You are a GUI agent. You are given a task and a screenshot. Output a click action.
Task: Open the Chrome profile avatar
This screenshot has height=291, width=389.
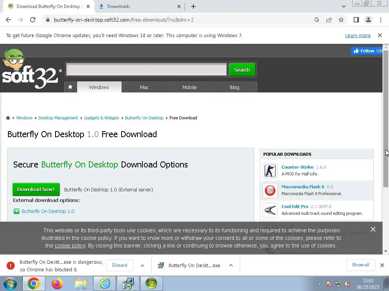point(368,20)
